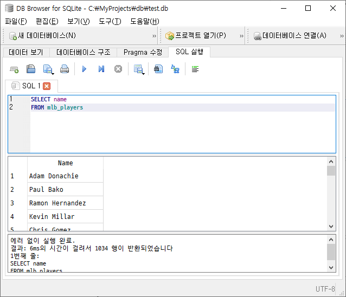Stop execution using the grey X icon
Viewport: 346px width, 297px height.
[x=118, y=69]
